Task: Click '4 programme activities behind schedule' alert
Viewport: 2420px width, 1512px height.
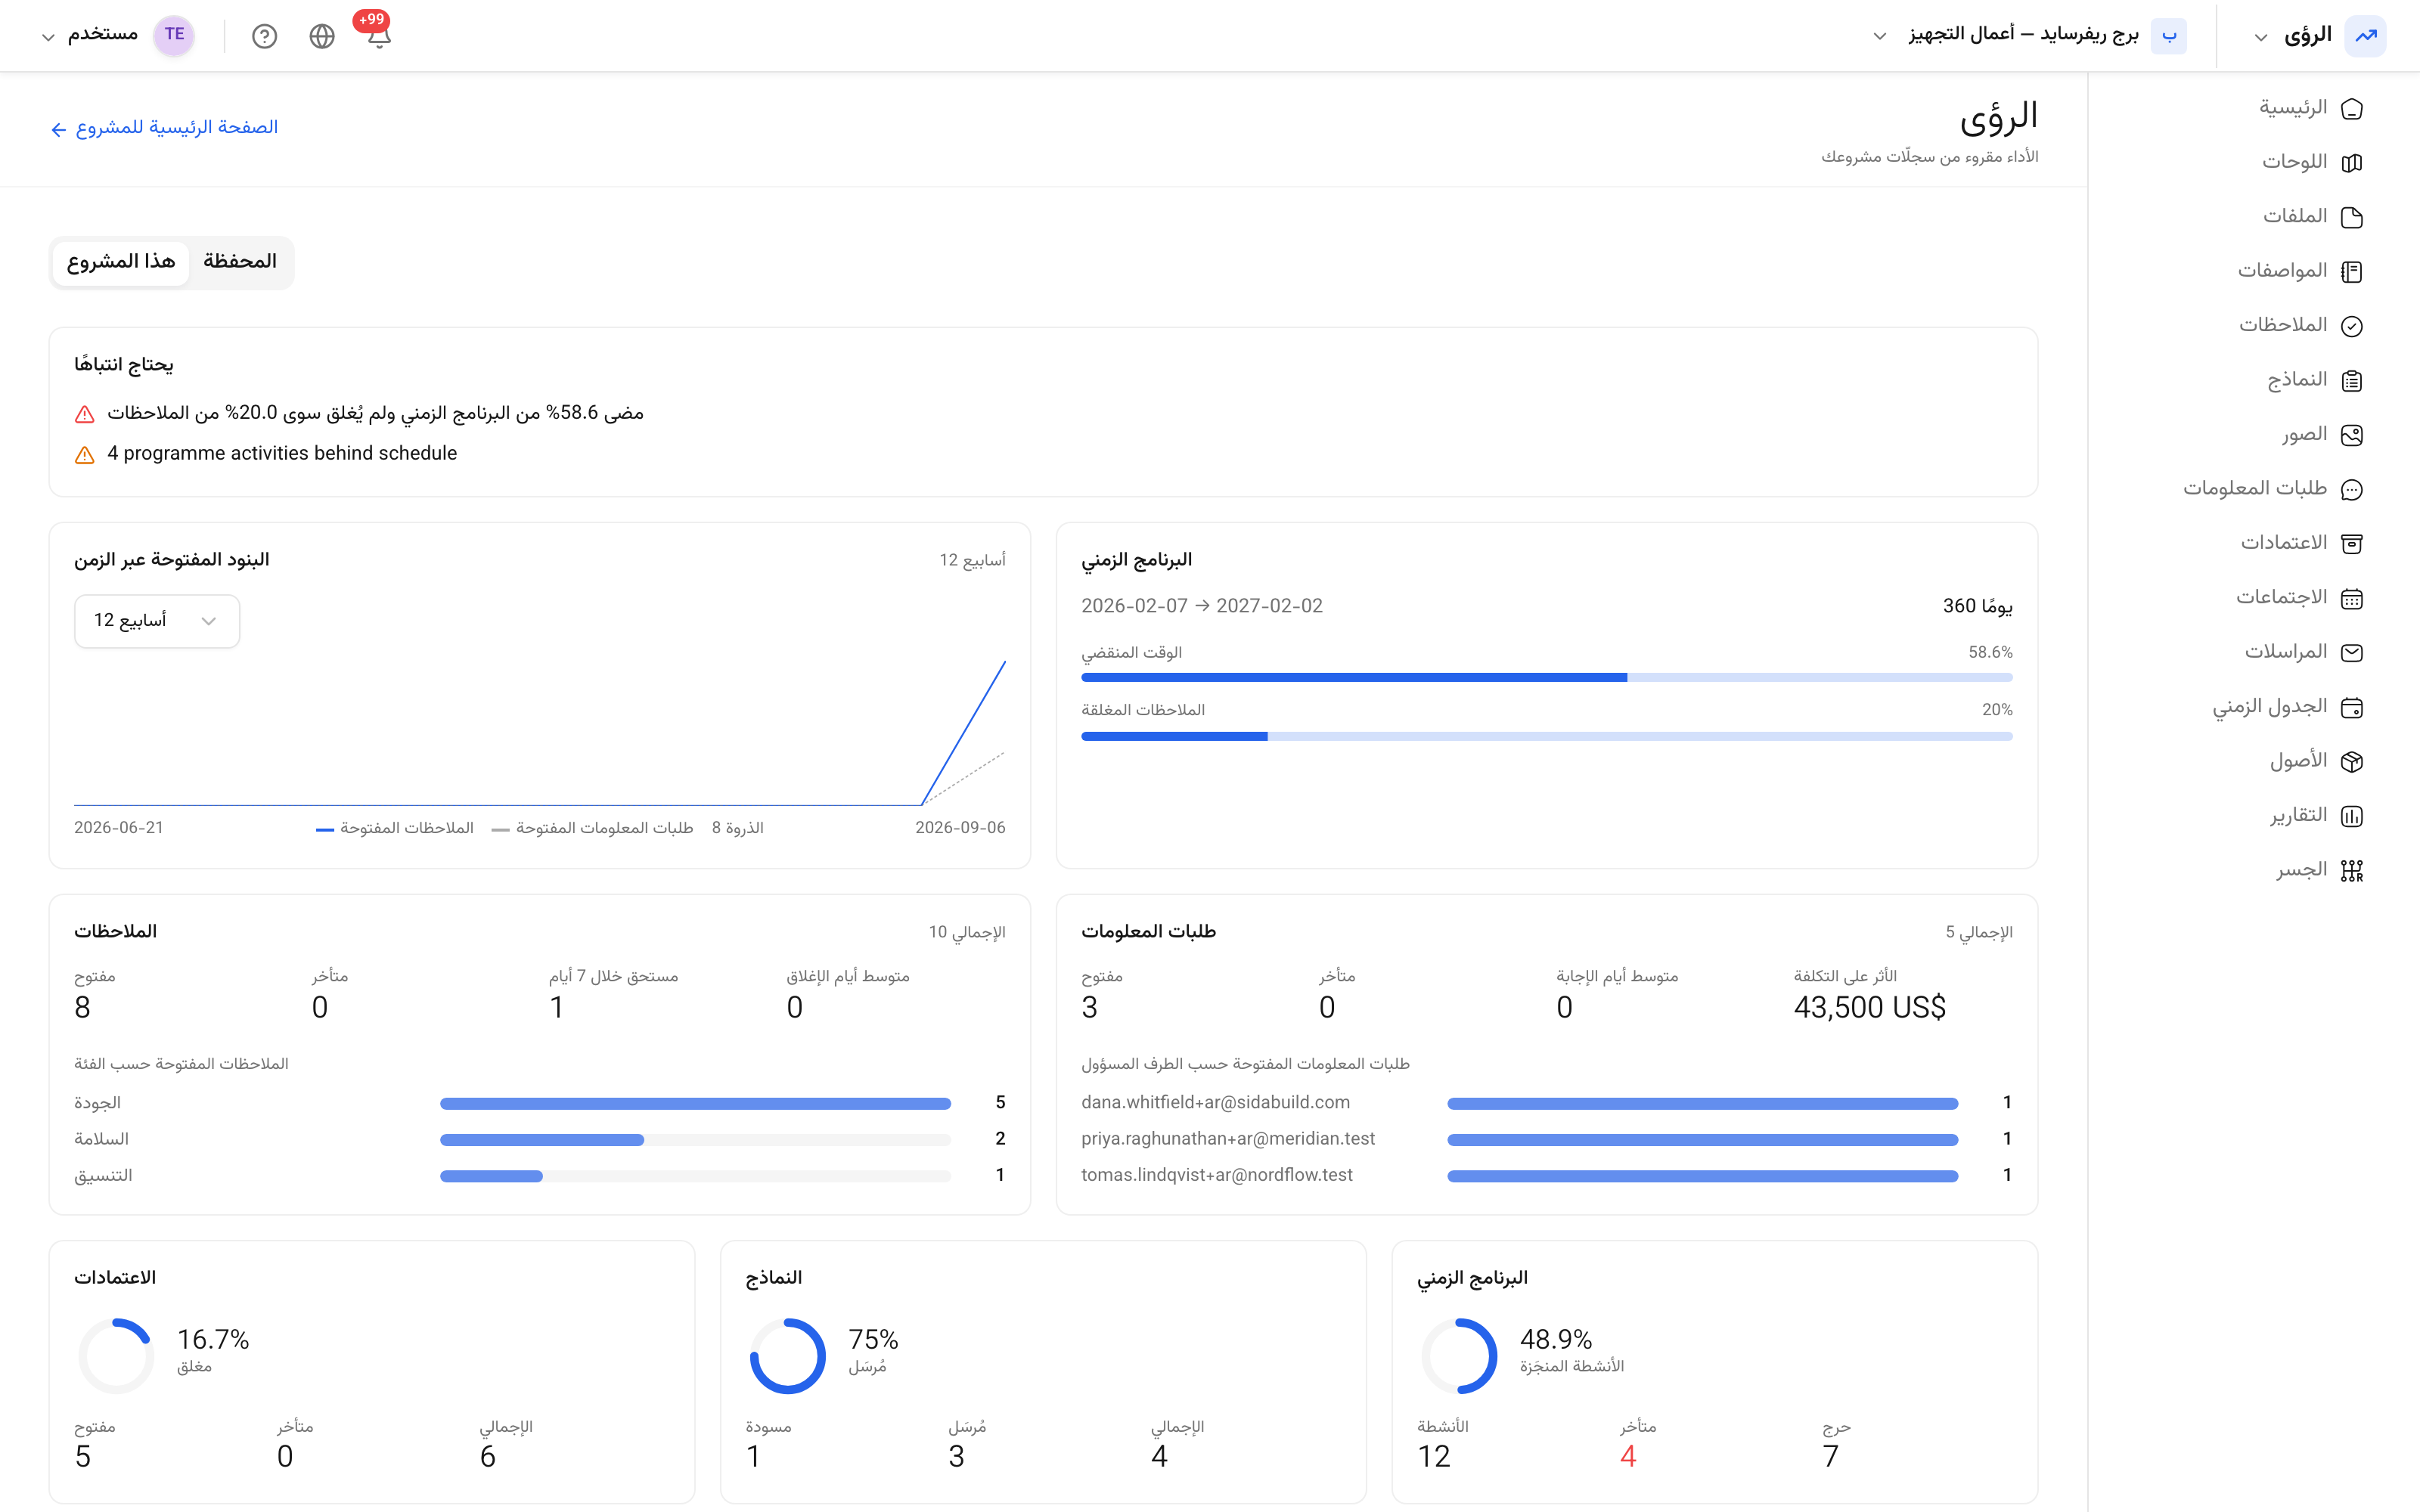Action: coord(281,453)
